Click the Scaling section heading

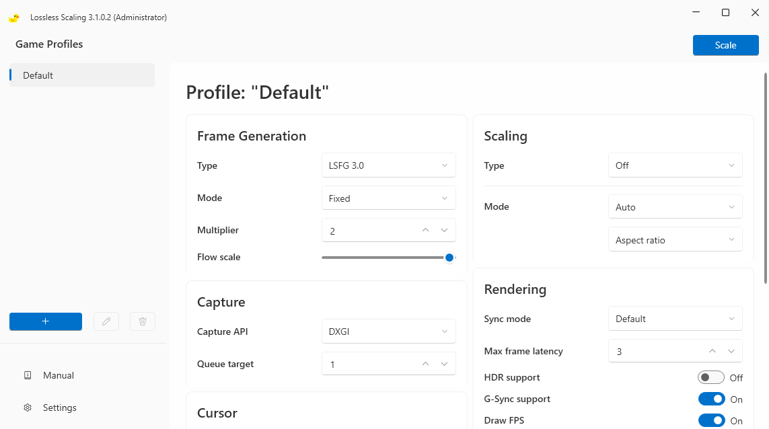click(x=506, y=136)
